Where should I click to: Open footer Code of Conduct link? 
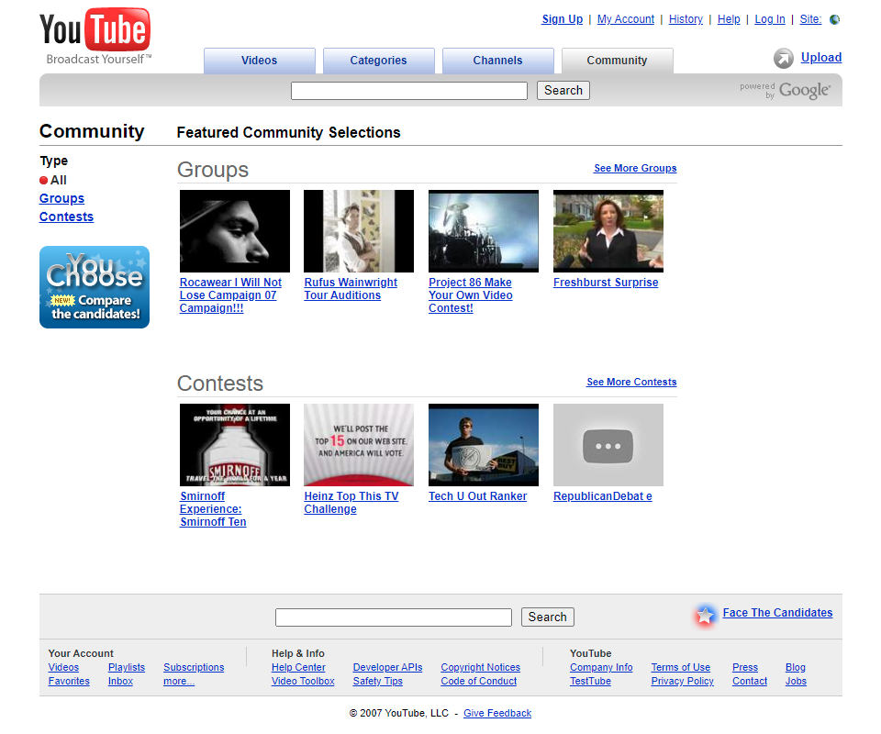click(479, 681)
